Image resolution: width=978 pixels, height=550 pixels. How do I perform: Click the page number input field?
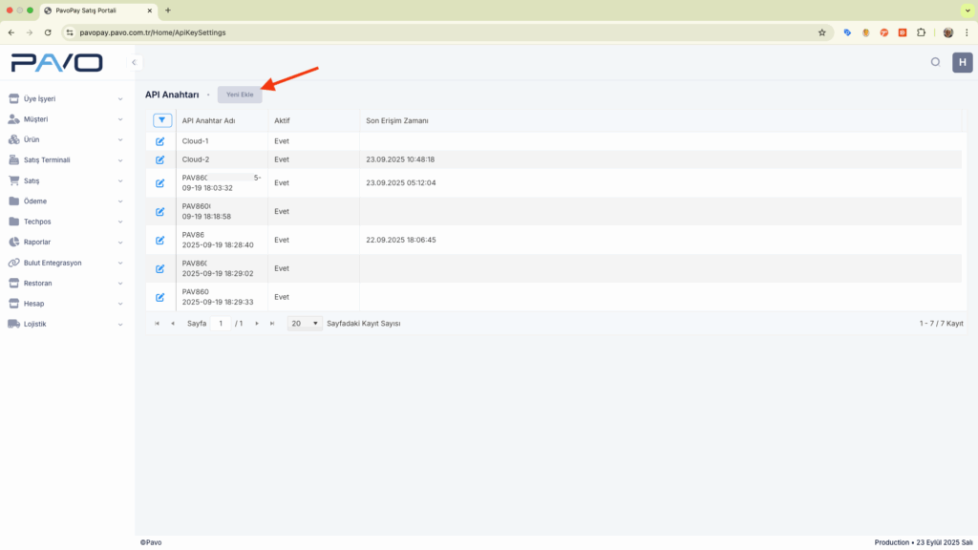coord(221,324)
